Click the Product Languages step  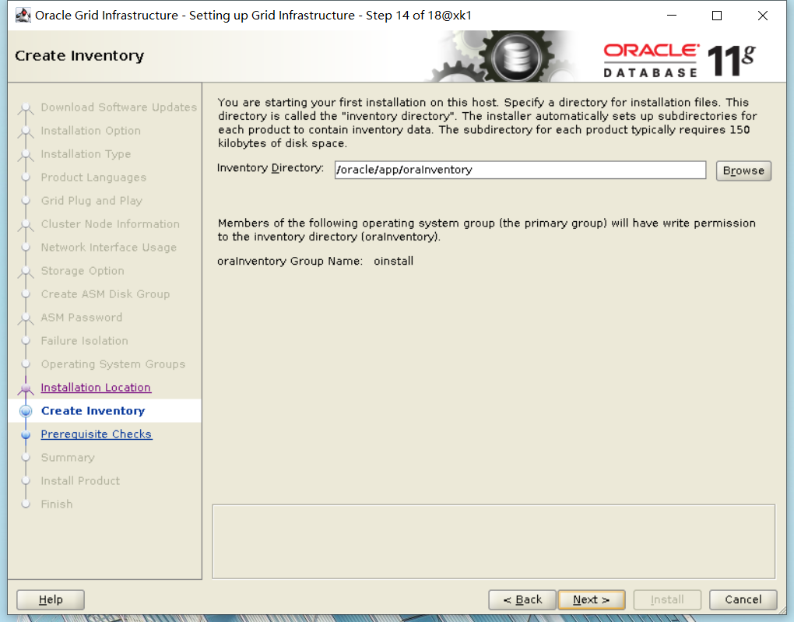93,177
